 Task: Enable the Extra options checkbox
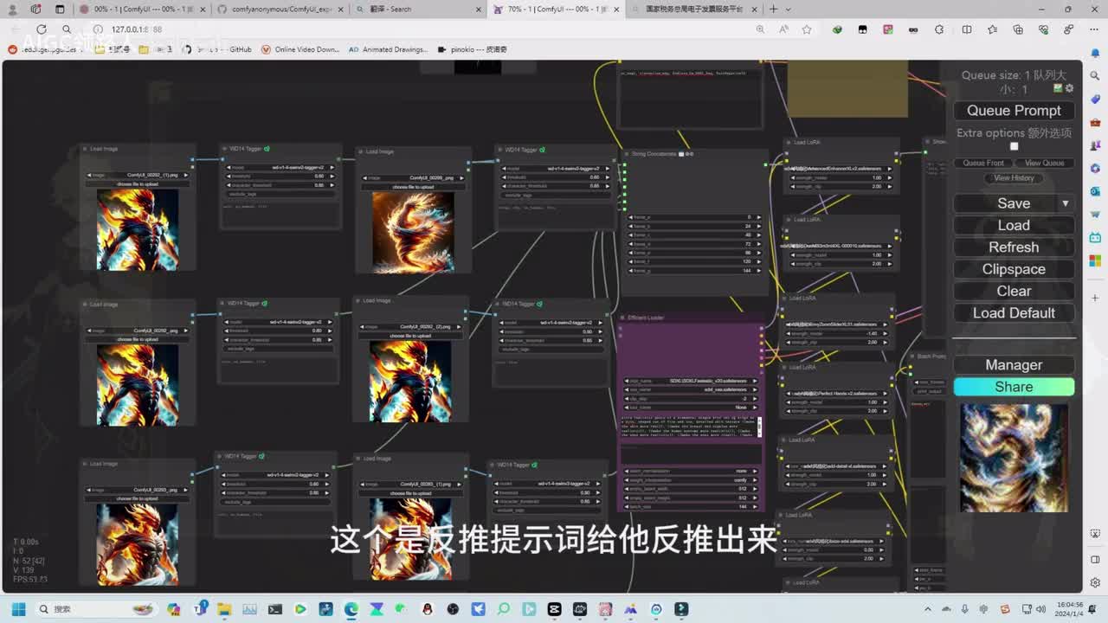pos(1014,146)
